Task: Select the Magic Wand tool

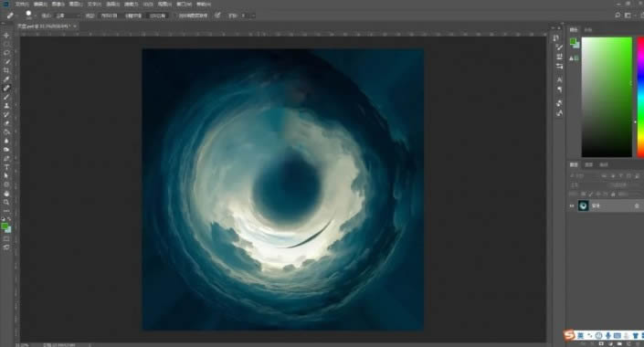Action: (6, 61)
